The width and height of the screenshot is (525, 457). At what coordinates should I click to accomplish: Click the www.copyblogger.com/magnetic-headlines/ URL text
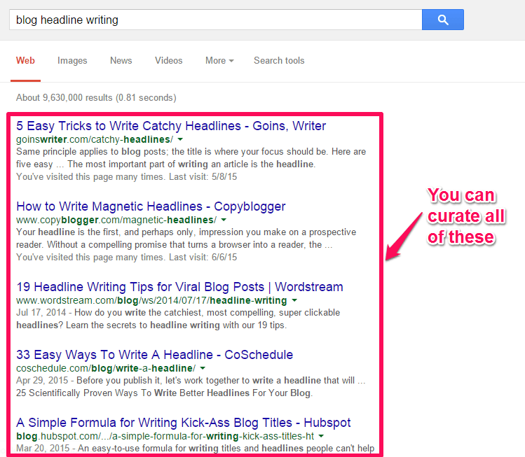[x=116, y=220]
